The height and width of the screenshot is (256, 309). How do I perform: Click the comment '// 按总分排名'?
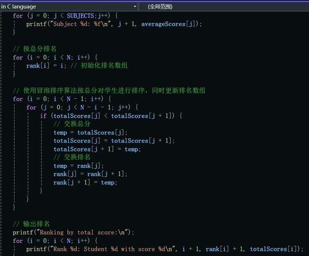tap(35, 49)
